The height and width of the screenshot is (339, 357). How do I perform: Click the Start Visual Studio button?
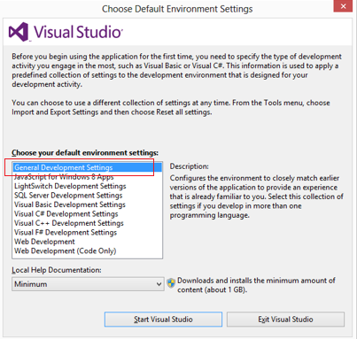(x=163, y=320)
